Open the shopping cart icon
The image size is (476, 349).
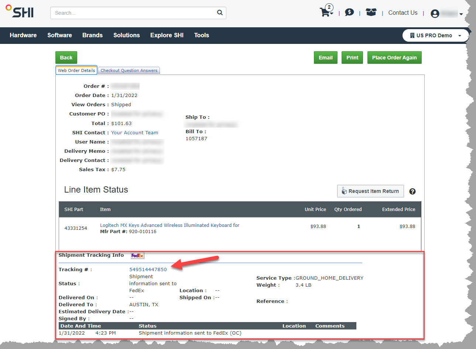tap(325, 12)
